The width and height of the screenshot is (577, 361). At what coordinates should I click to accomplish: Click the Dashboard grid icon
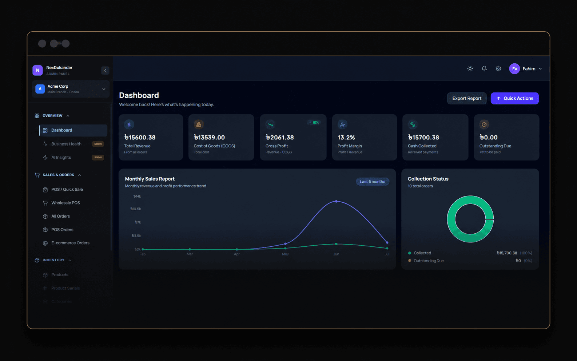[x=45, y=130]
